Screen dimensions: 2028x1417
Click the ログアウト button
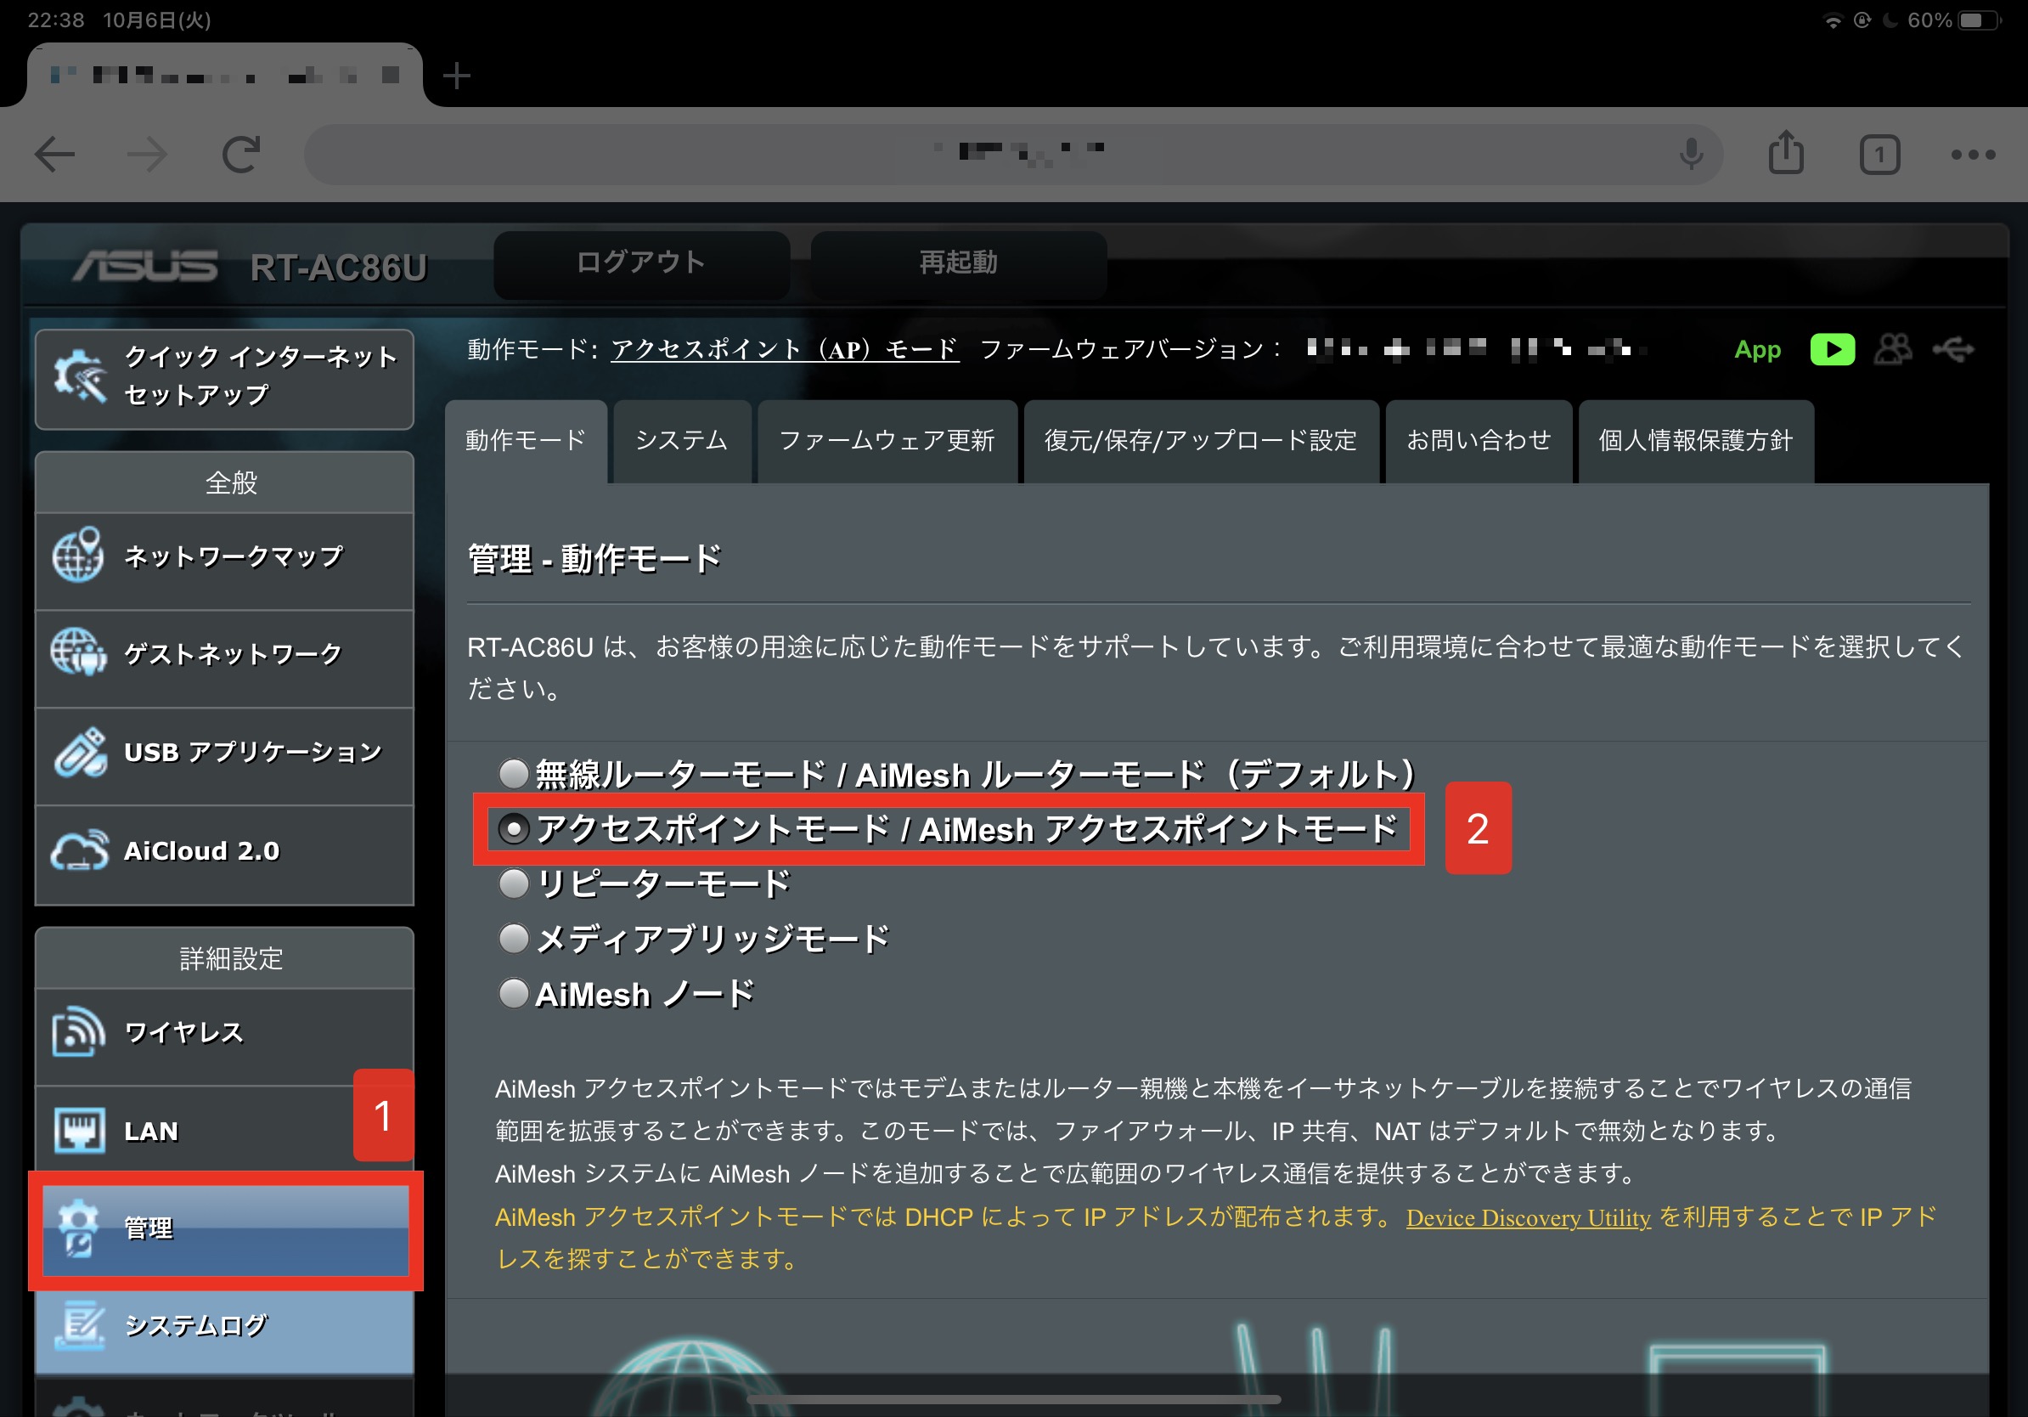(641, 263)
